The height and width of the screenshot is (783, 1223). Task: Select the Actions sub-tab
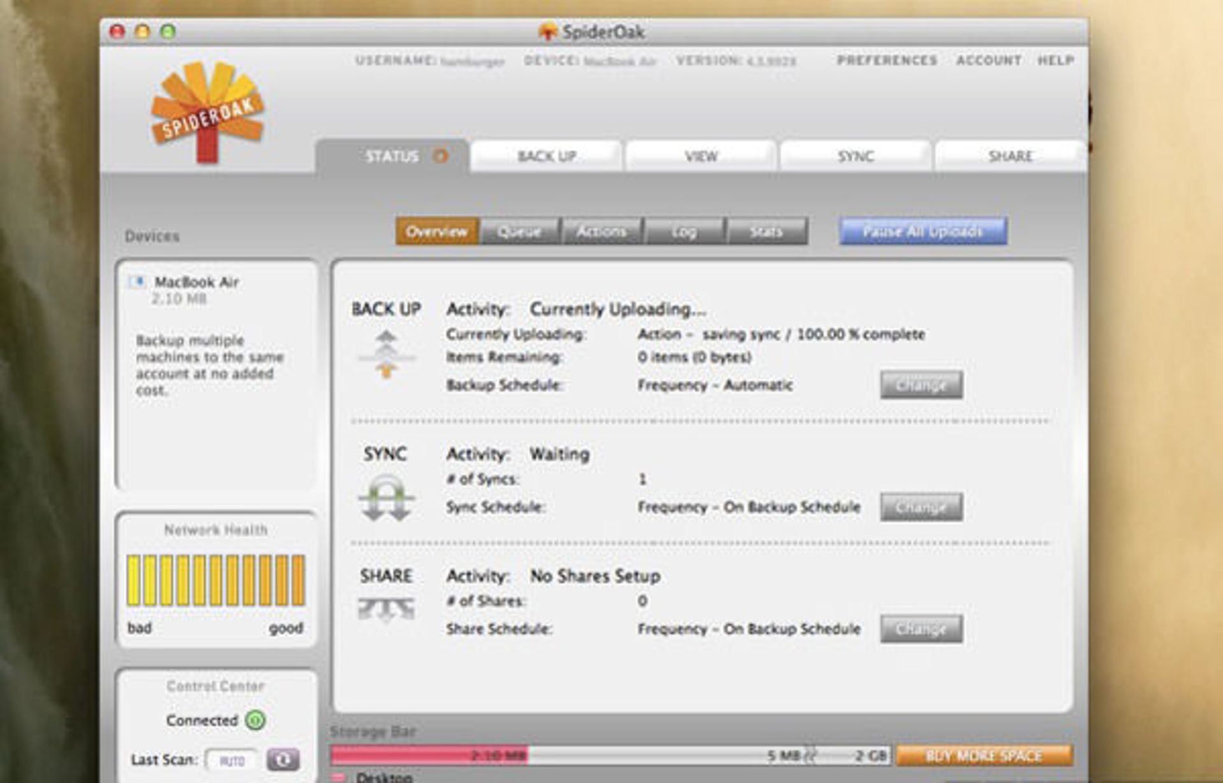pyautogui.click(x=601, y=231)
